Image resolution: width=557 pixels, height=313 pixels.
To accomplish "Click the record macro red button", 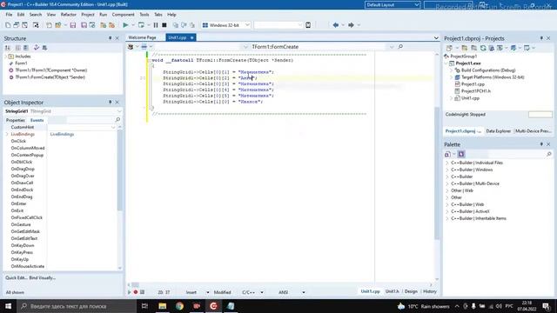I will [x=136, y=292].
